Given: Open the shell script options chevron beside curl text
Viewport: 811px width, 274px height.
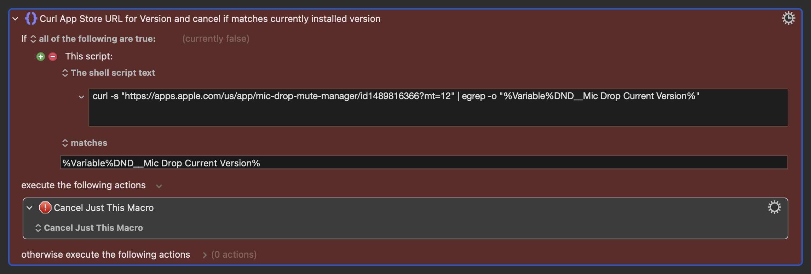Looking at the screenshot, I should [x=81, y=97].
